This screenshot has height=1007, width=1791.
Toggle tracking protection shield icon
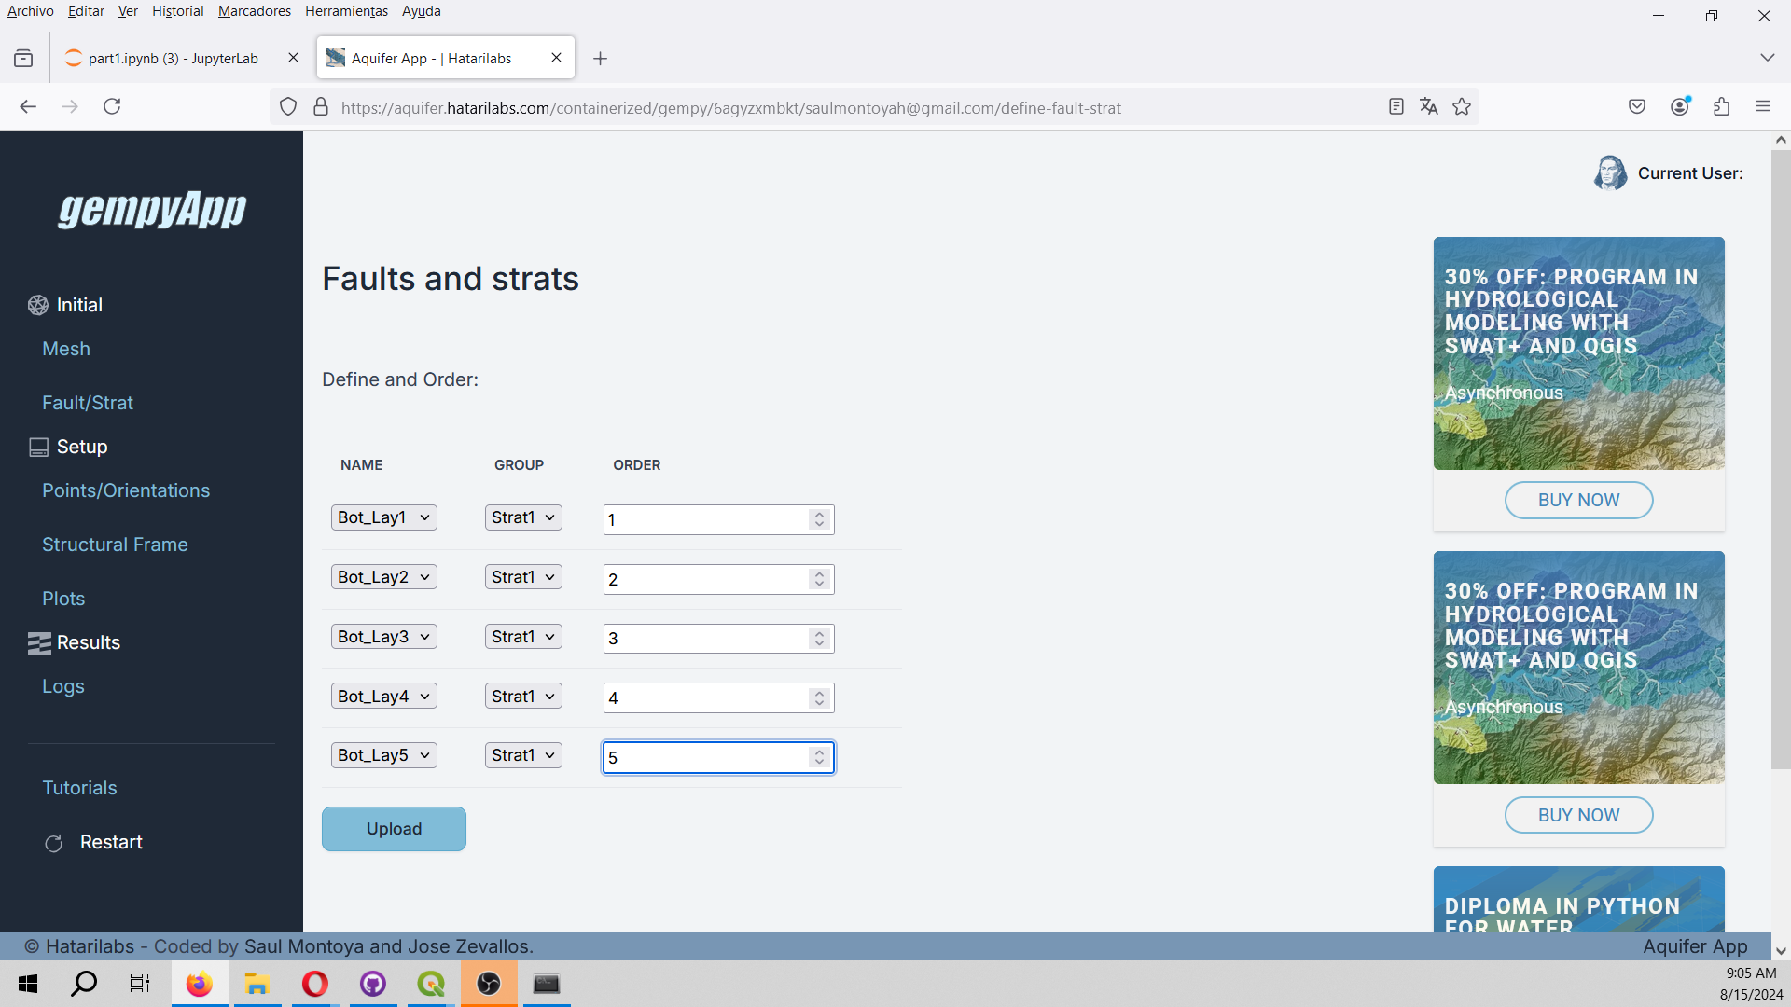287,106
